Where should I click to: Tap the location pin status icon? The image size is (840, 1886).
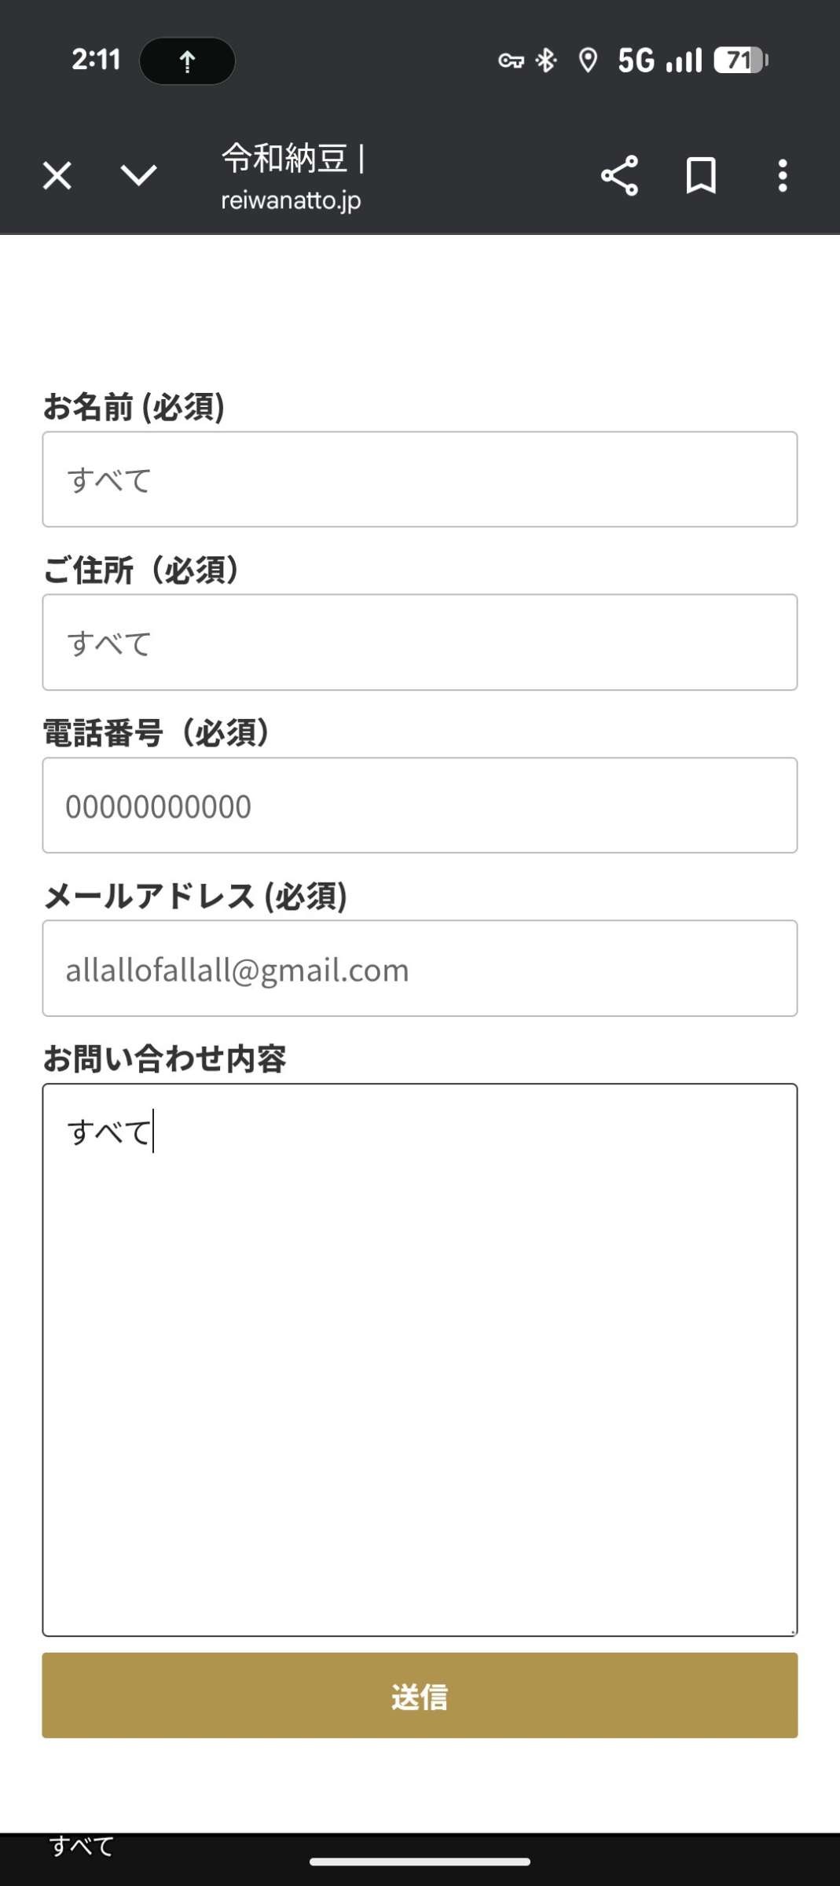587,61
